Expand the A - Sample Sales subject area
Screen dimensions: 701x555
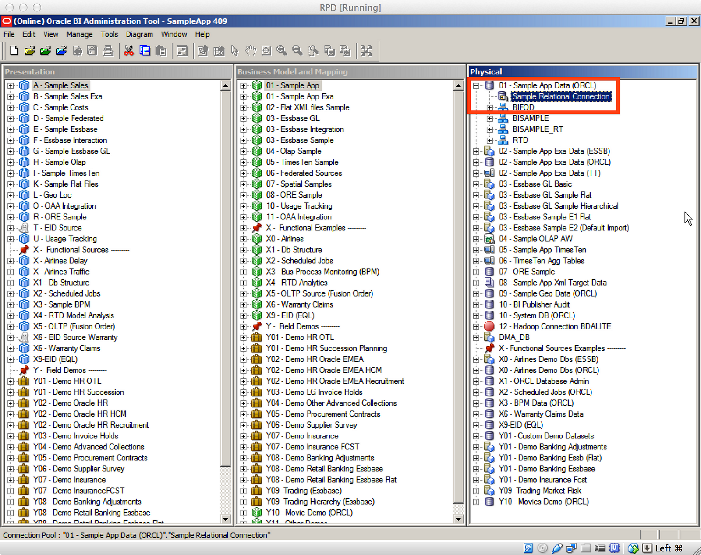[11, 85]
